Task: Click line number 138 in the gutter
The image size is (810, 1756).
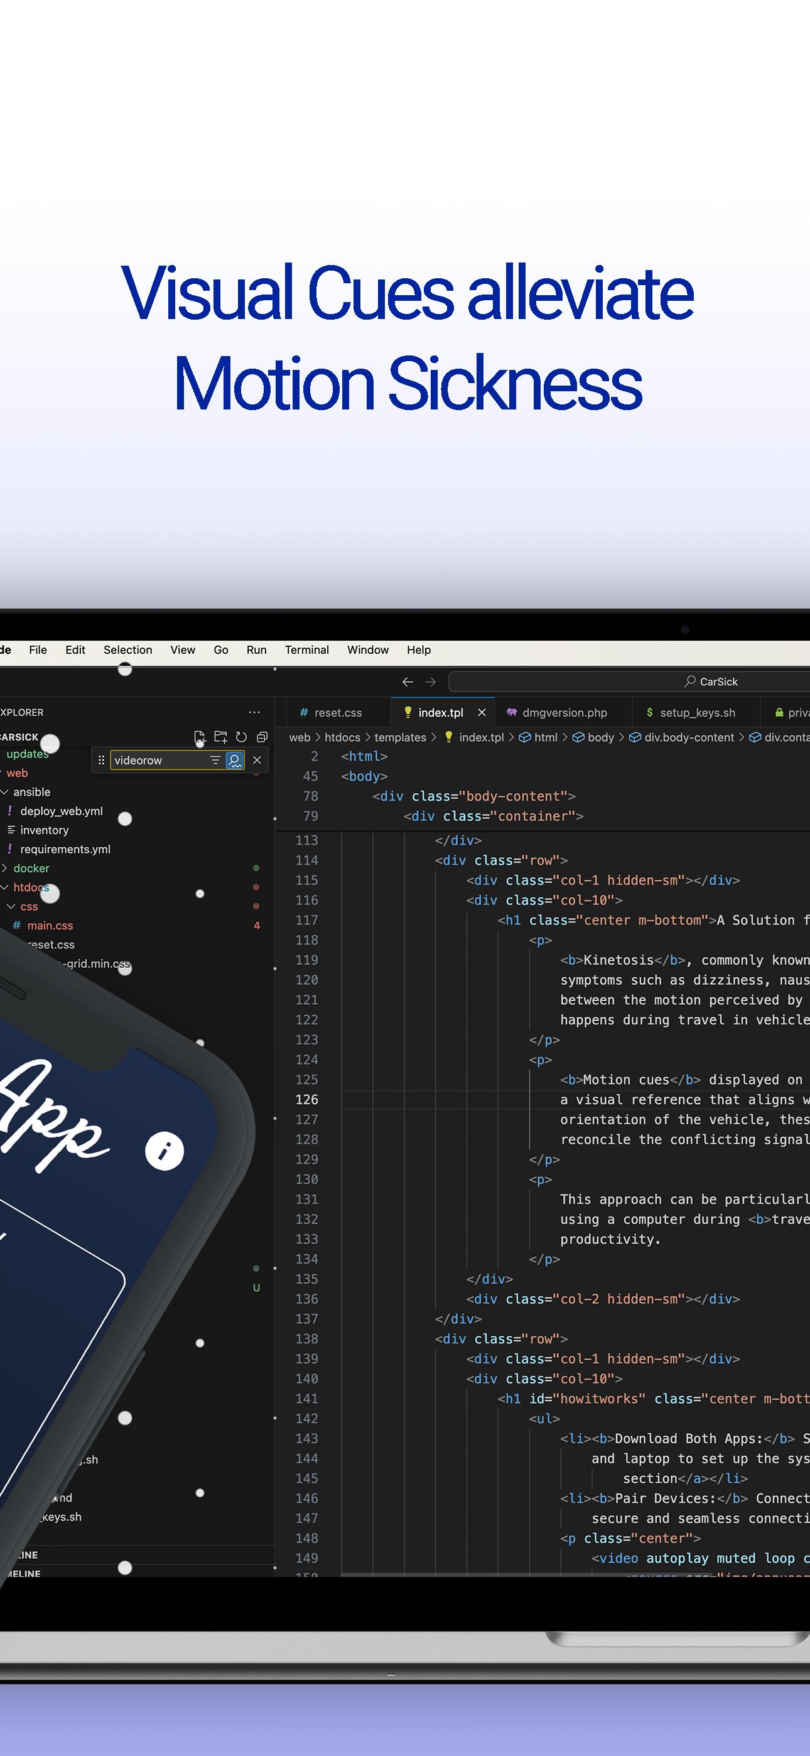Action: [307, 1339]
